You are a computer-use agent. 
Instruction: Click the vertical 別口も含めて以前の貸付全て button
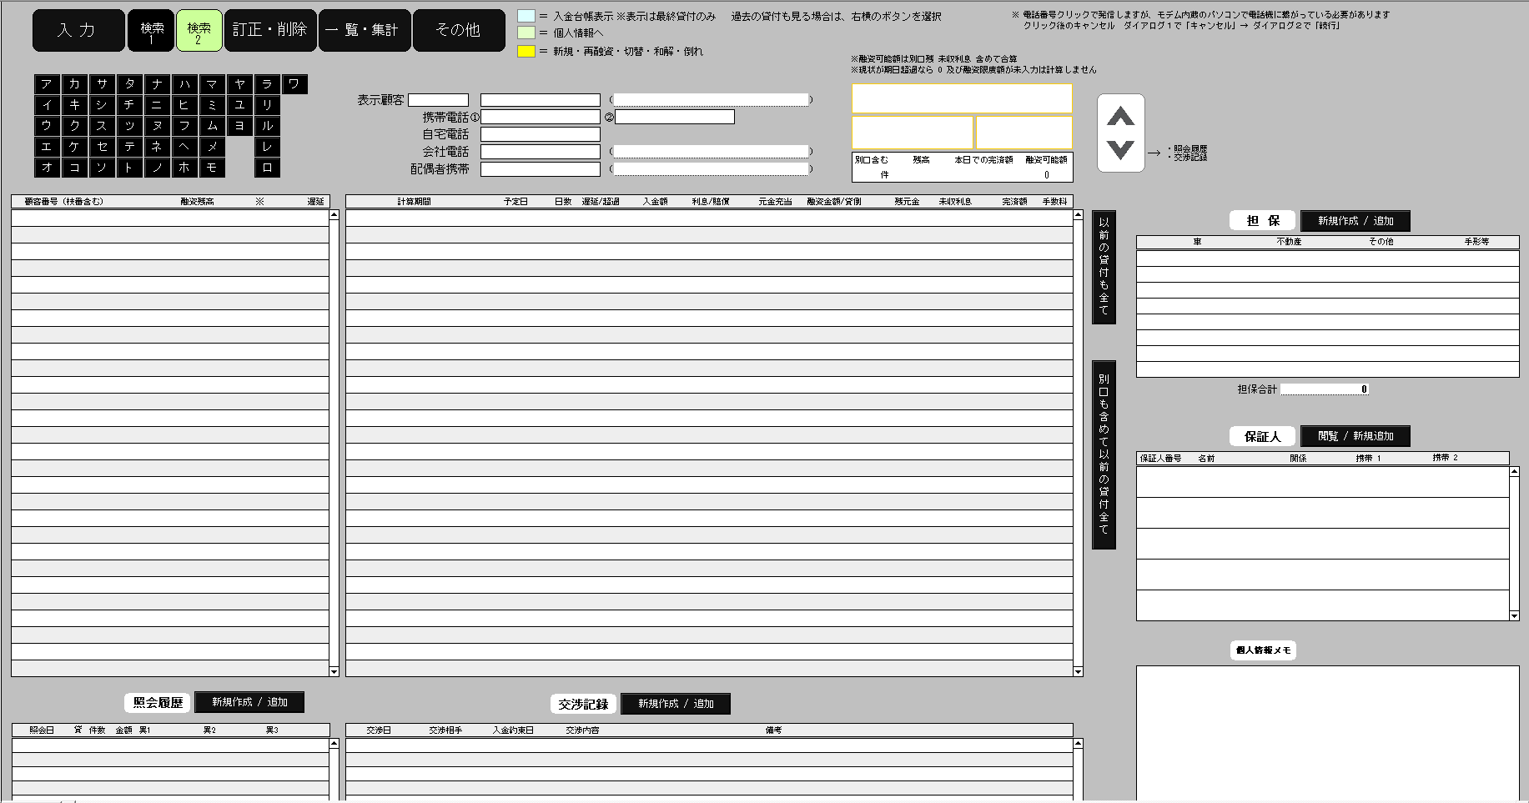click(x=1104, y=455)
